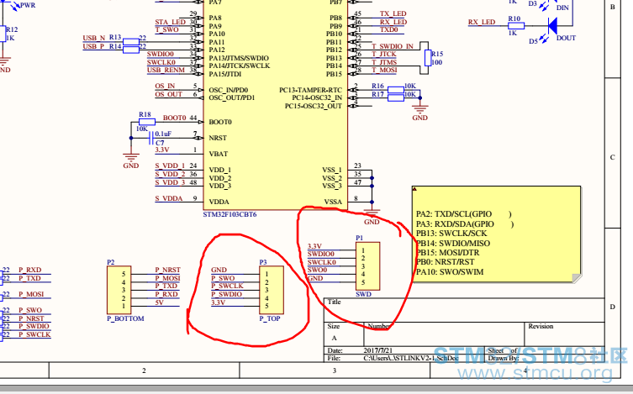Collapse the yellow note via its corner triangle
Viewport: 633px width, 394px height.
414,189
